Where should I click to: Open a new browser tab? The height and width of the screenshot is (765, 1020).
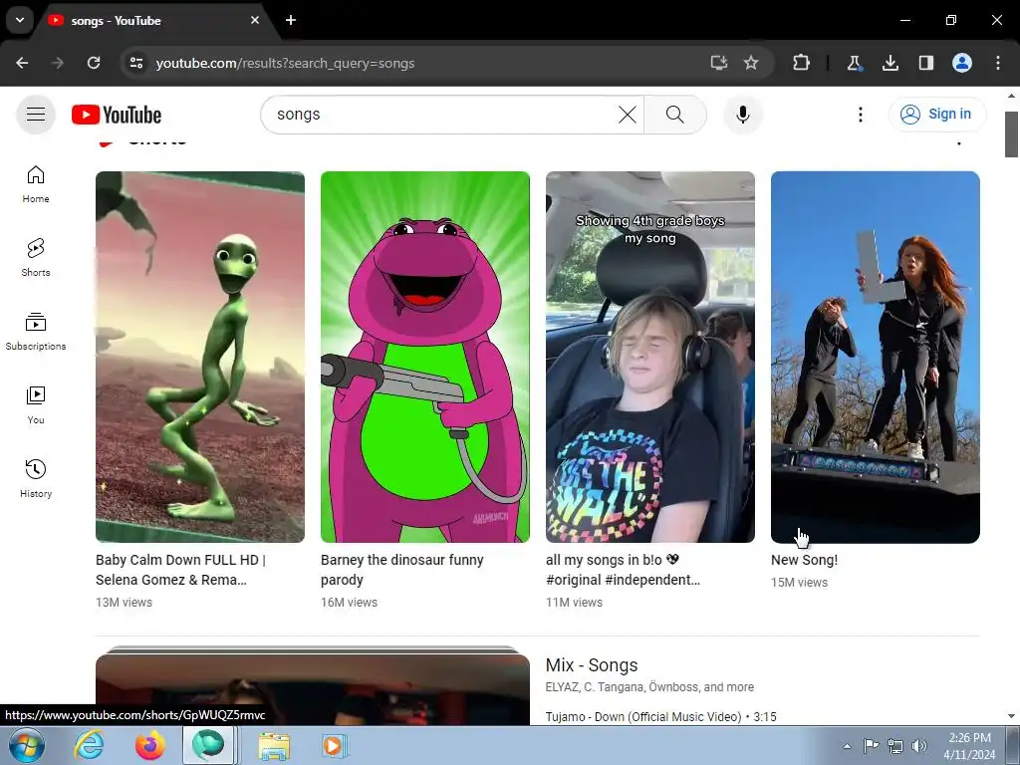point(291,20)
